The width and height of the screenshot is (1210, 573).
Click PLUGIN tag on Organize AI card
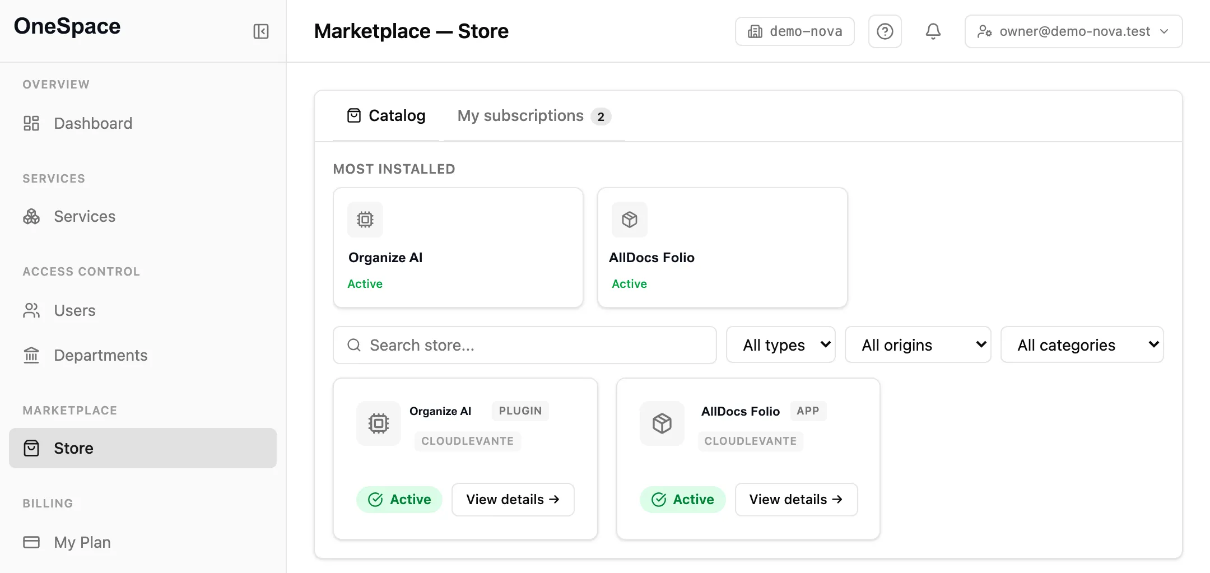click(x=520, y=411)
